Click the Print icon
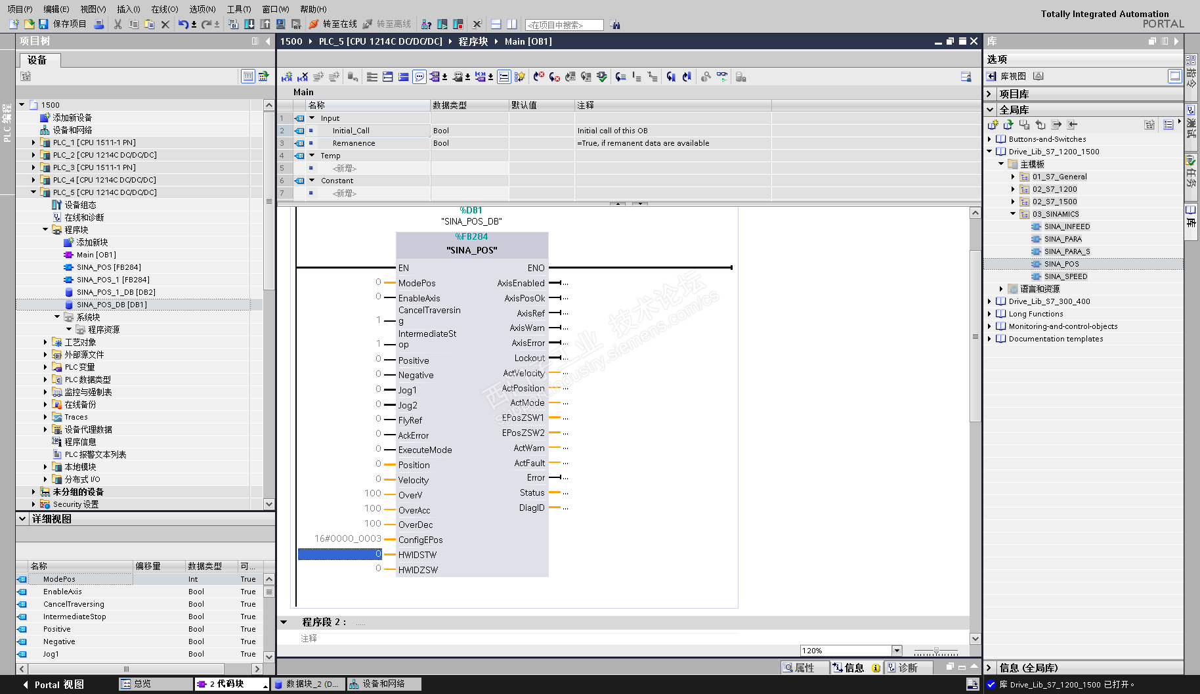The height and width of the screenshot is (694, 1200). 99,24
